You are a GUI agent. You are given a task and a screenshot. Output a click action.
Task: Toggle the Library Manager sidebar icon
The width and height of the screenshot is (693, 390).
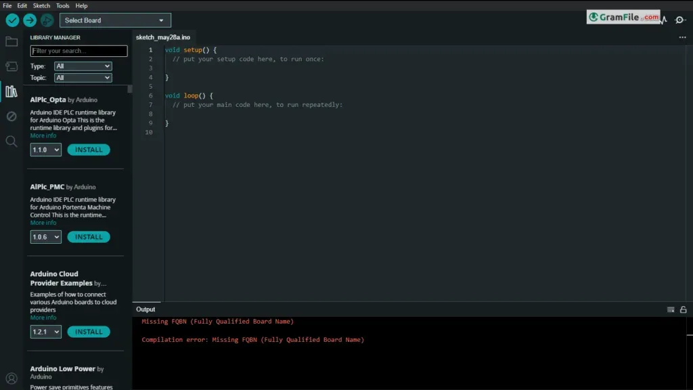point(12,91)
